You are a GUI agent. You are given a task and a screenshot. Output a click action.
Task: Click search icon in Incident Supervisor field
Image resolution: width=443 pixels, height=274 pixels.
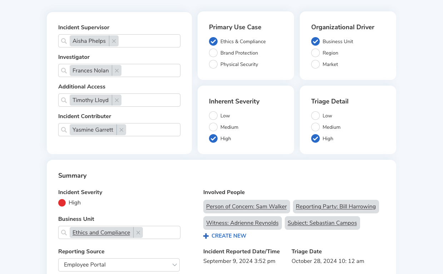[64, 41]
